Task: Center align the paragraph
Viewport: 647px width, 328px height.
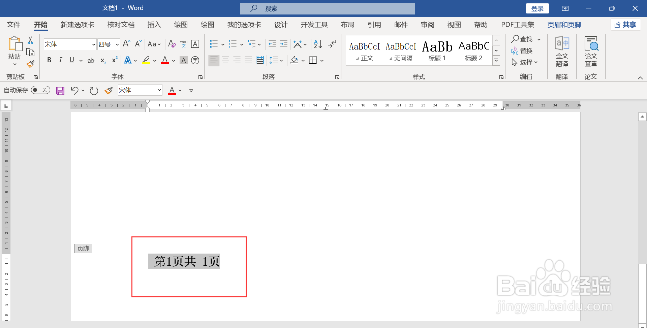Action: (x=225, y=60)
